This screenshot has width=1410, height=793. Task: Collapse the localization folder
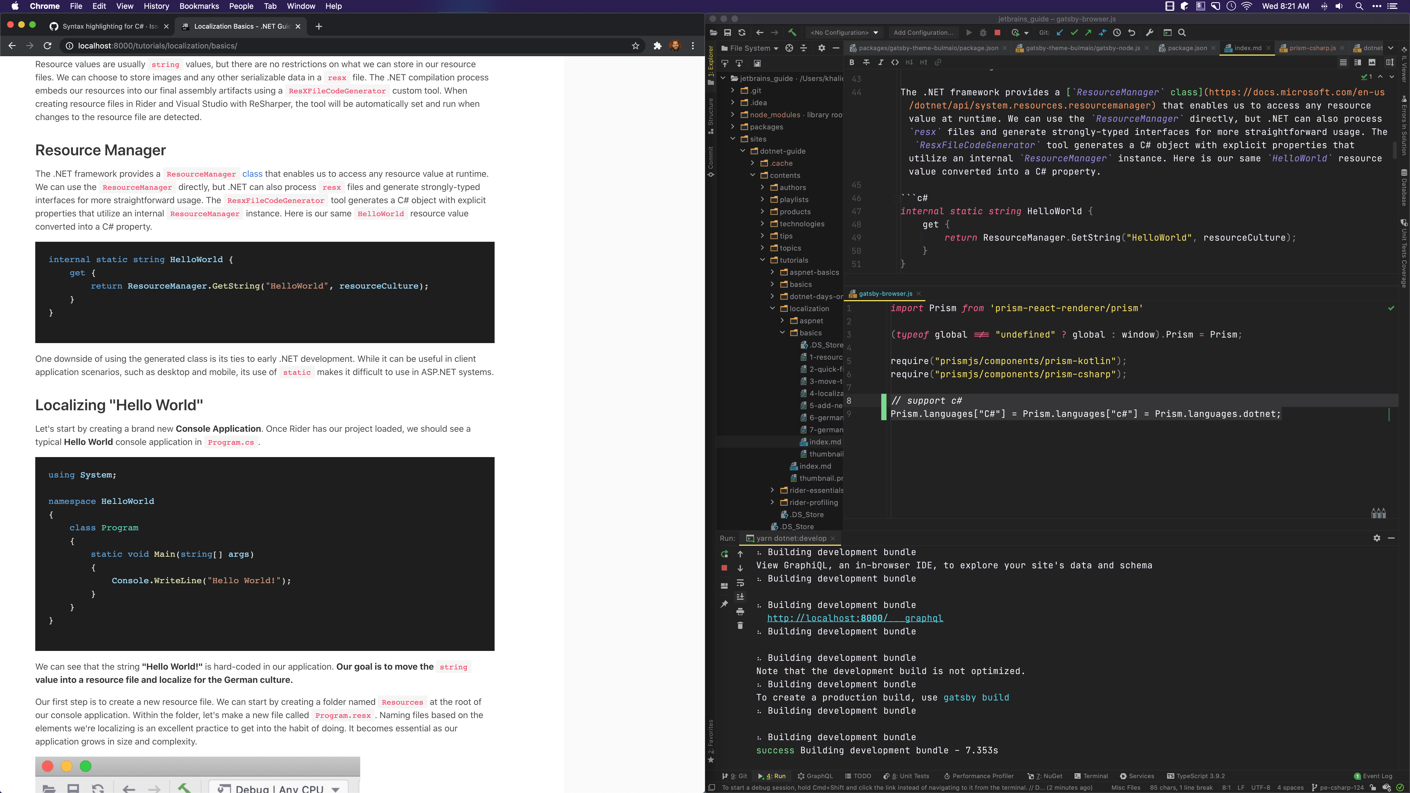(x=772, y=308)
